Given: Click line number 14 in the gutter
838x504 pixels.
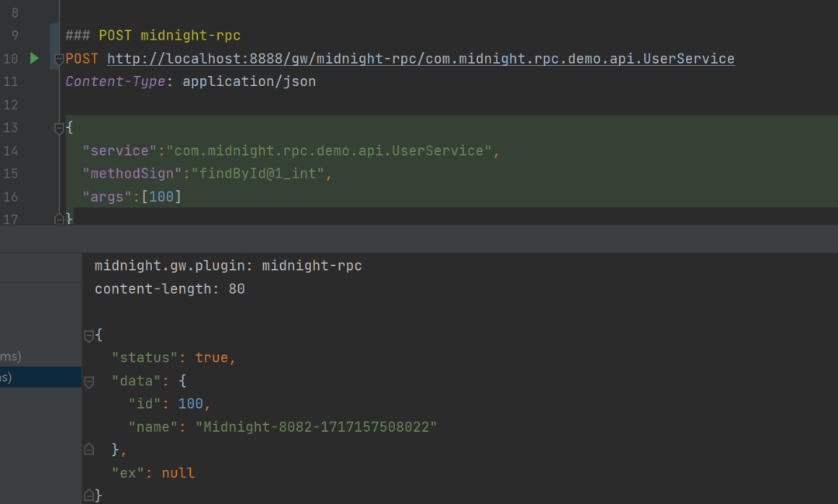Looking at the screenshot, I should (11, 151).
